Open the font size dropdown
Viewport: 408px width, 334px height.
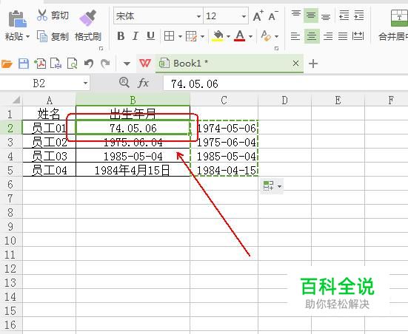[244, 16]
